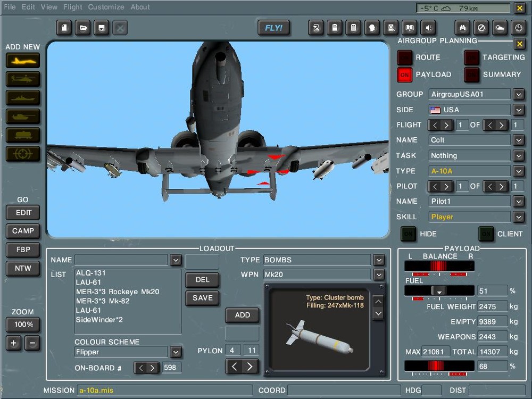Expand the flight NAME Colt dropdown
Screen dimensions: 532x399
[x=519, y=140]
